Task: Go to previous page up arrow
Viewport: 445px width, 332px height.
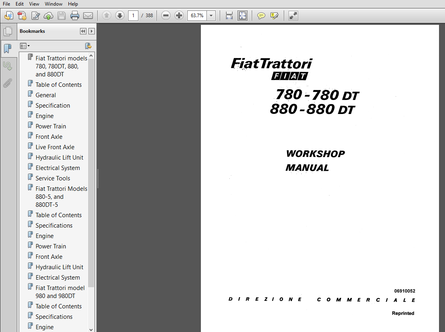Action: pyautogui.click(x=107, y=16)
